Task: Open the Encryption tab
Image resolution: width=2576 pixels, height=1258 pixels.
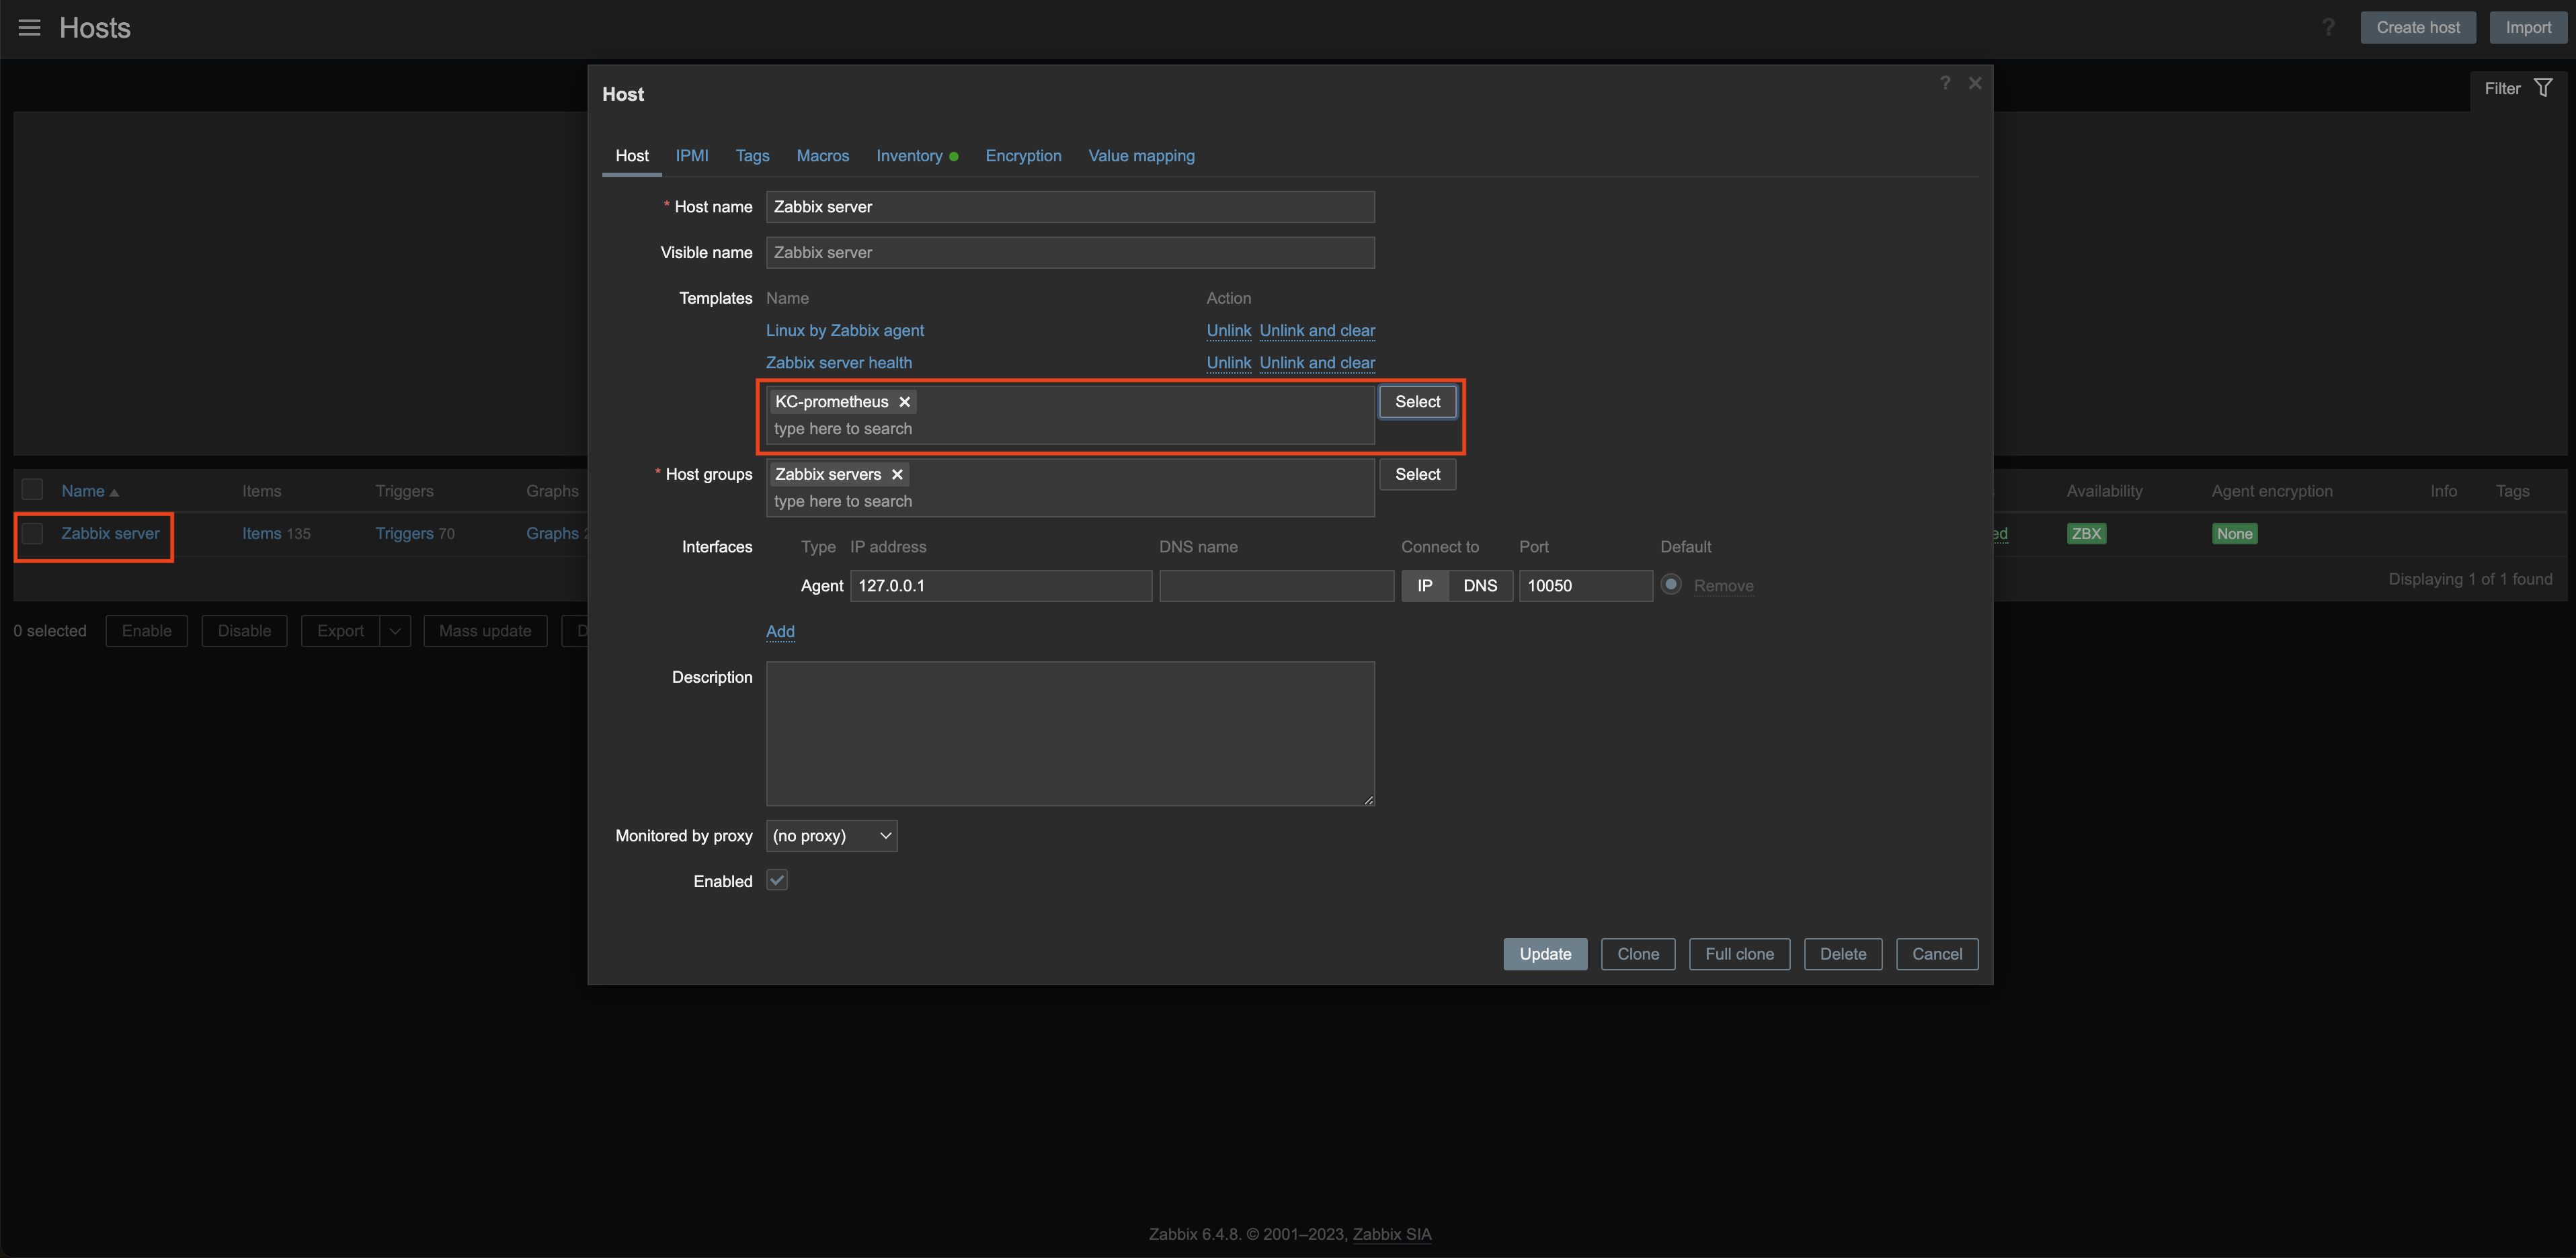Action: (x=1023, y=156)
